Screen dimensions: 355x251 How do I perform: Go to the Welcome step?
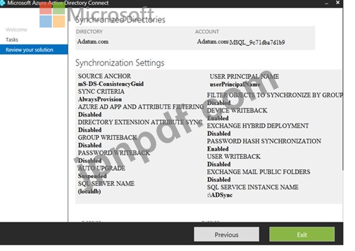[16, 30]
